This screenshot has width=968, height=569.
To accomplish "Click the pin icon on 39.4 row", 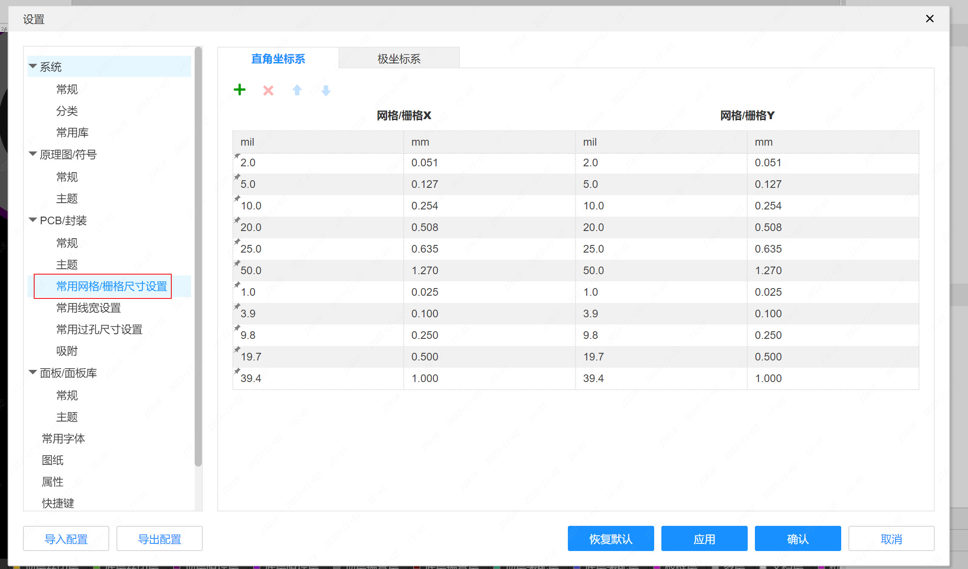I will click(237, 372).
